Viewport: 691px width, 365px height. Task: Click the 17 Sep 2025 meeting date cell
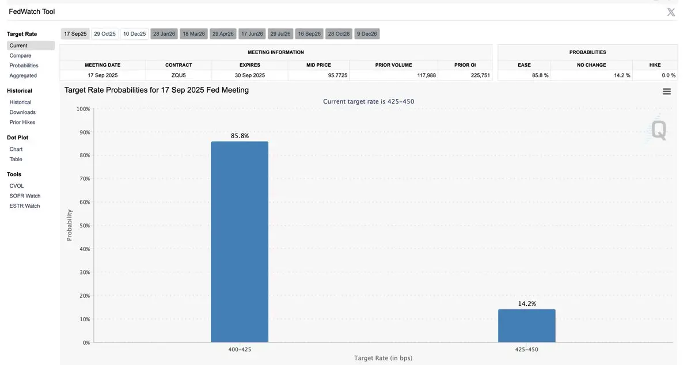pyautogui.click(x=102, y=75)
